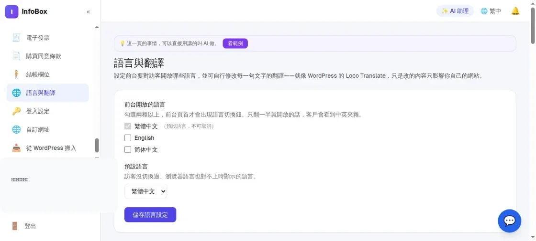Image resolution: width=536 pixels, height=241 pixels.
Task: Enable the 简体中文 checkbox
Action: pos(128,149)
